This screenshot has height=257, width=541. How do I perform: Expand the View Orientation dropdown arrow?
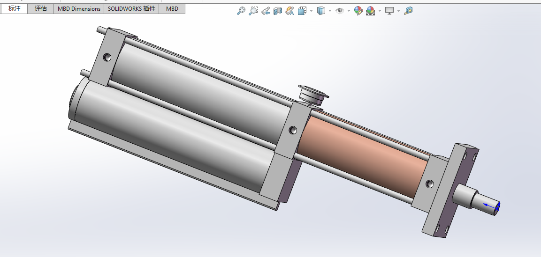click(x=311, y=11)
